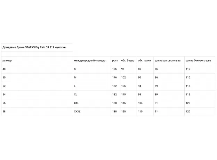Click the 'XL' standard cell
217x160 pixels.
point(76,95)
